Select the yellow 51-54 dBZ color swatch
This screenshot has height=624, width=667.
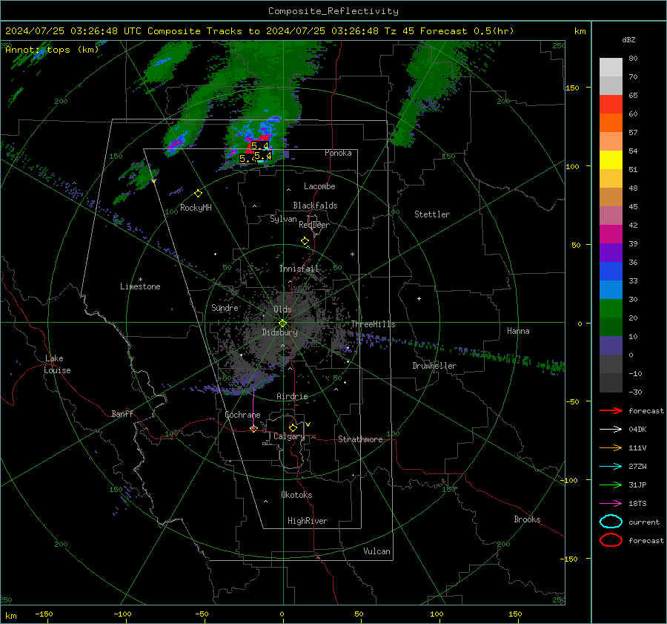[x=611, y=160]
